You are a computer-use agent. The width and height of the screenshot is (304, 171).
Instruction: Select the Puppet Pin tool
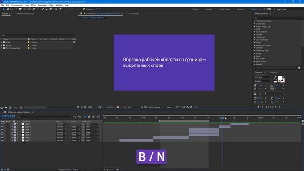click(x=60, y=9)
